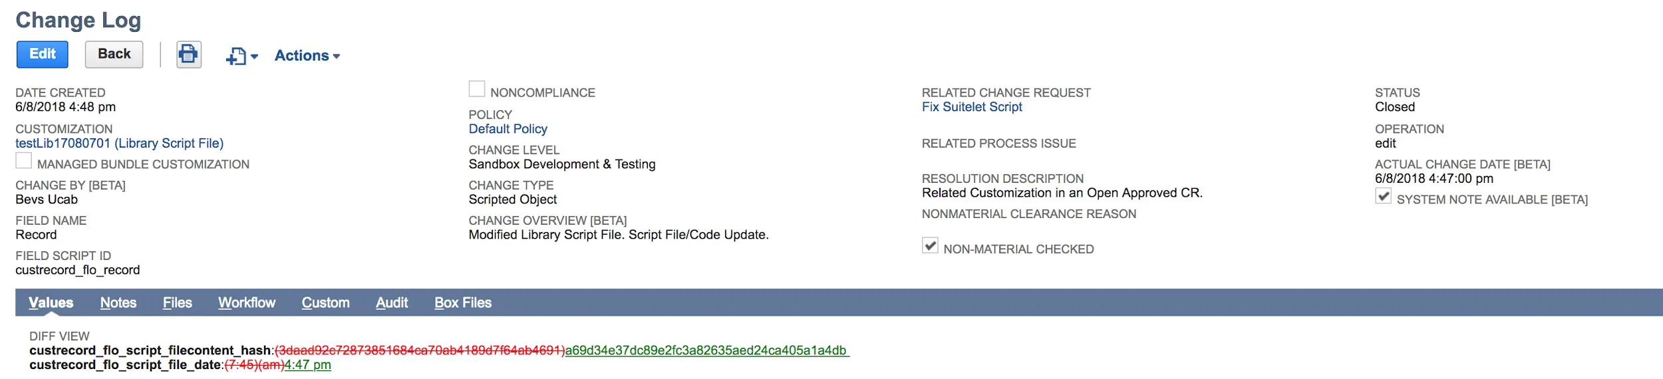The width and height of the screenshot is (1663, 379).
Task: Select the Custom tab
Action: click(x=326, y=303)
